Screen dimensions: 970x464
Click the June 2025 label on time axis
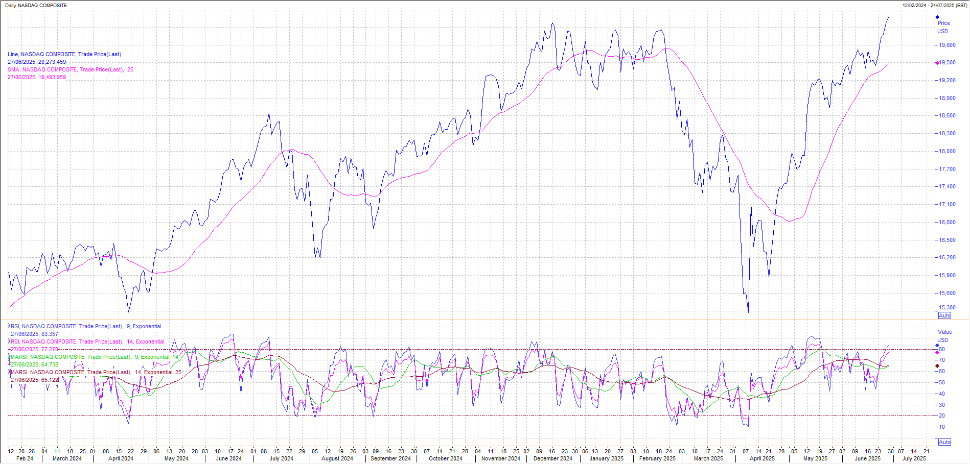(x=868, y=458)
